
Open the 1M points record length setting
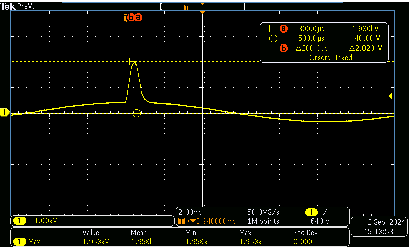[x=263, y=221]
